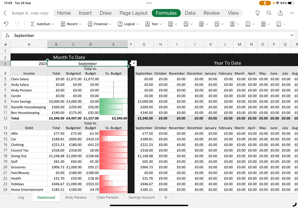Select income Total £3,340.00 in column B
This screenshot has height=208, width=298.
click(56, 118)
